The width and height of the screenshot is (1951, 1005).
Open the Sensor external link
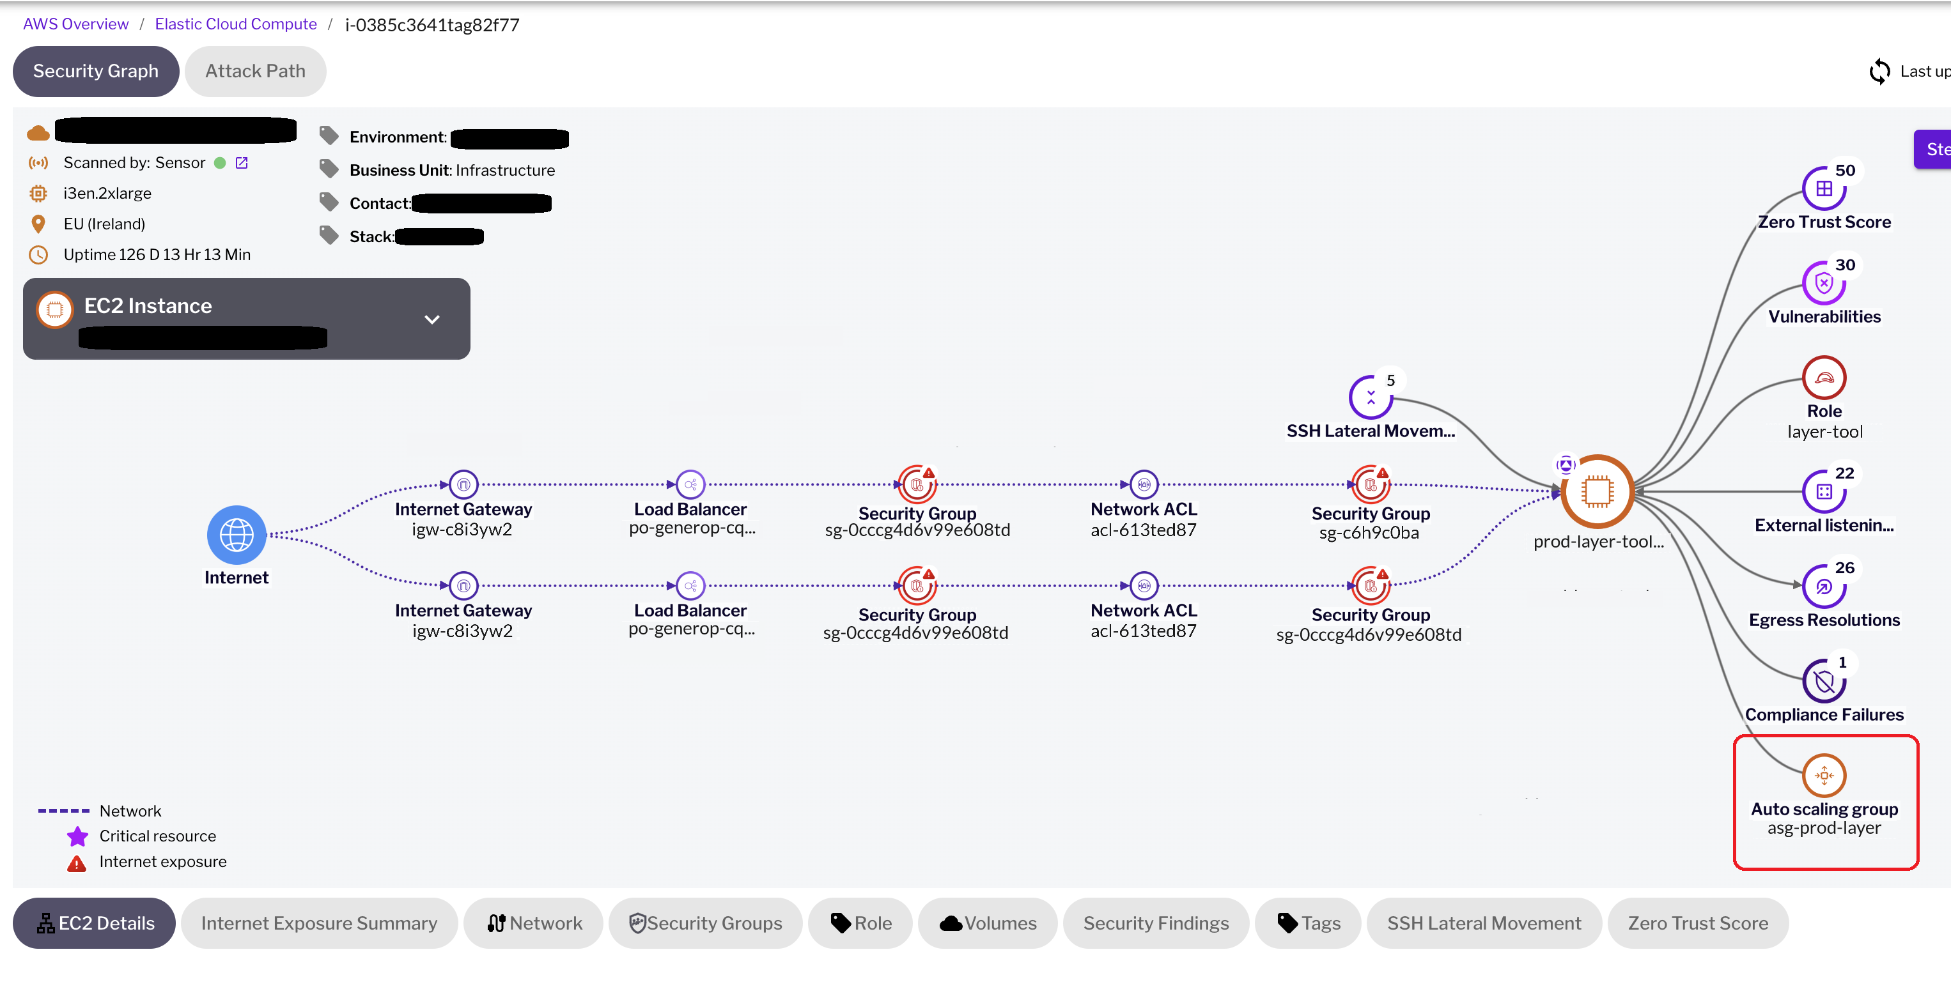click(242, 162)
